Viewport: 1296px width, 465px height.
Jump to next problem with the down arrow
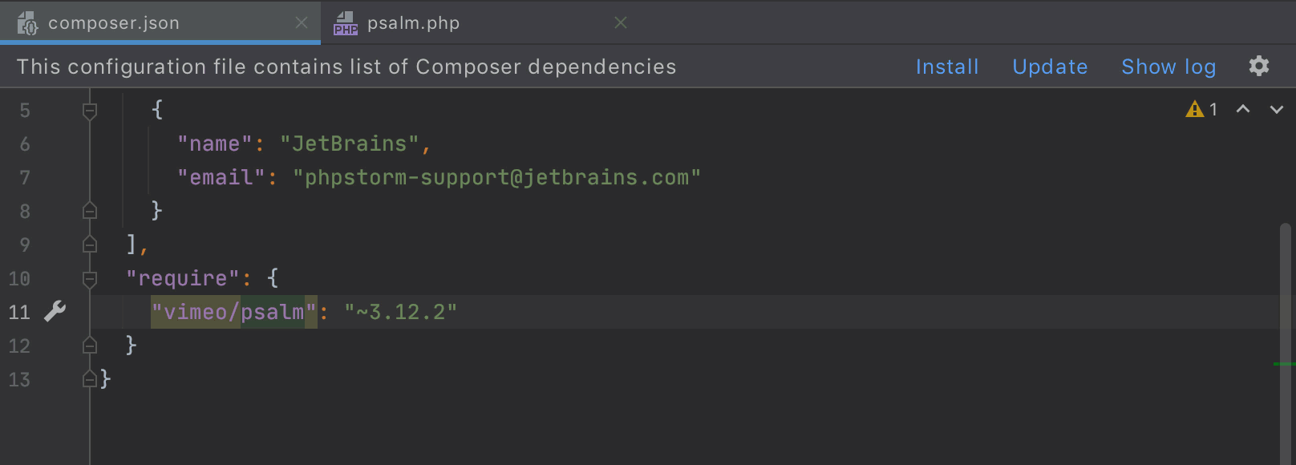[1274, 109]
